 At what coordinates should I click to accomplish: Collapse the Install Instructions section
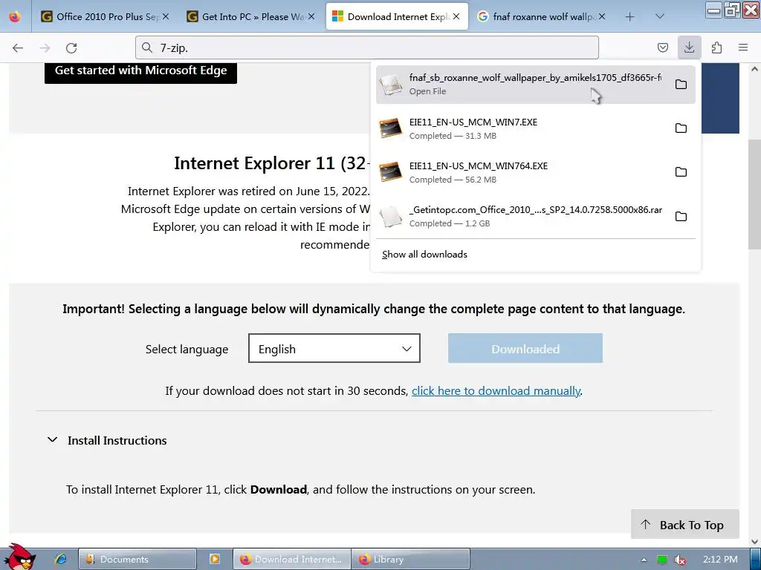(x=107, y=440)
